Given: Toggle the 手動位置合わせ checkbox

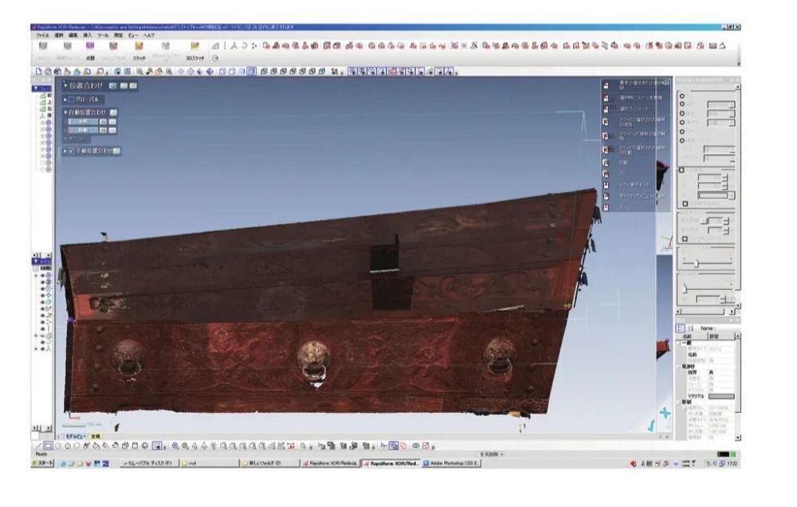Looking at the screenshot, I should coord(71,150).
